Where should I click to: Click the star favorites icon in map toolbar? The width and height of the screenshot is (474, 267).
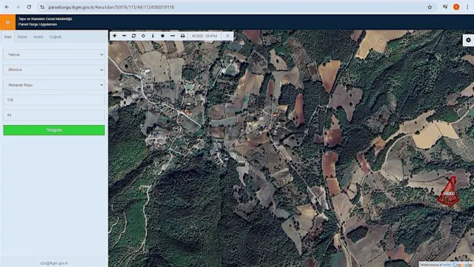[x=163, y=36]
